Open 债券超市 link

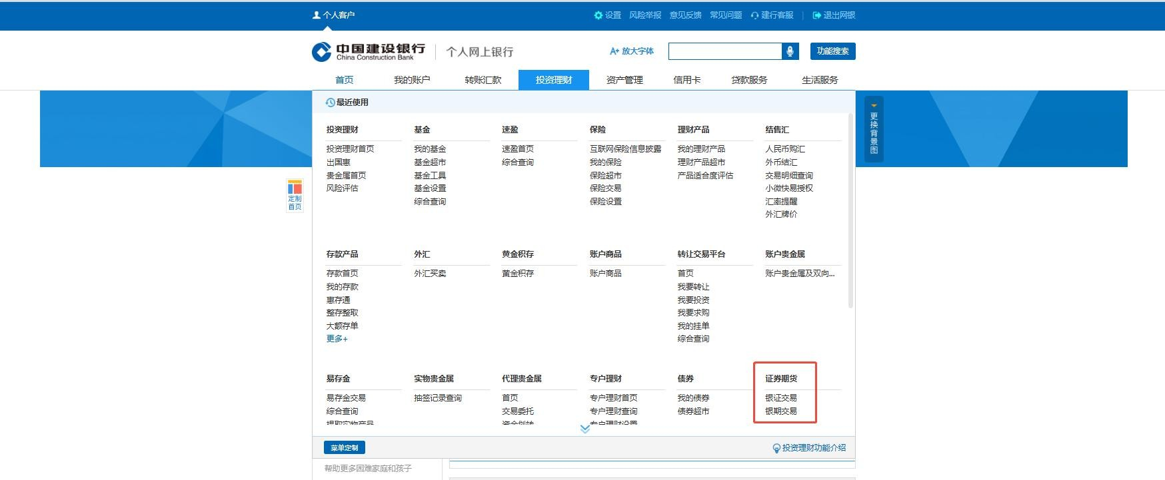pos(693,411)
